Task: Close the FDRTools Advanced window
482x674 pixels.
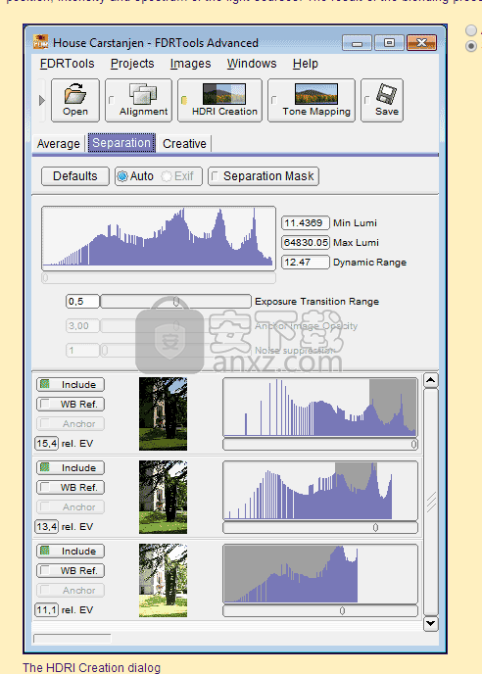Action: tap(421, 42)
